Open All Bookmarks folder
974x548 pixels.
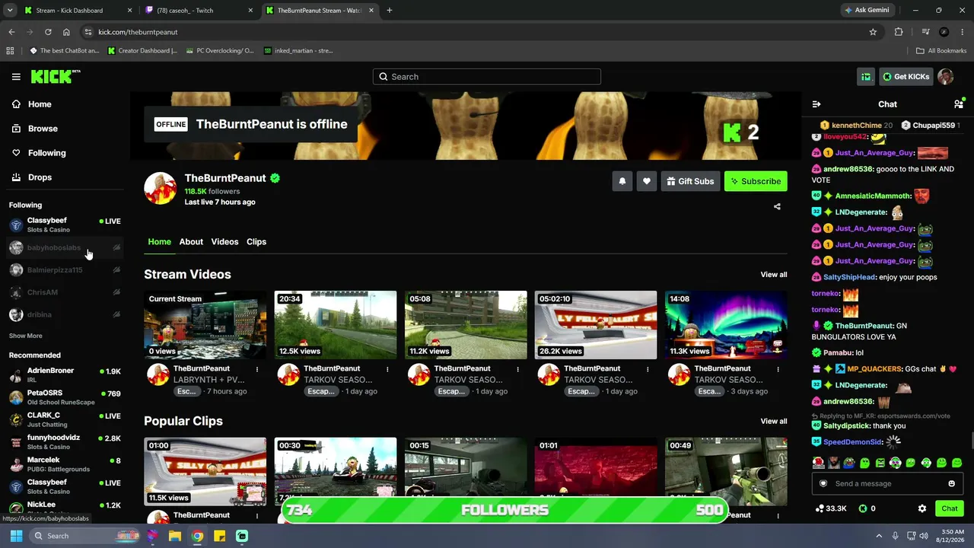[x=941, y=51]
